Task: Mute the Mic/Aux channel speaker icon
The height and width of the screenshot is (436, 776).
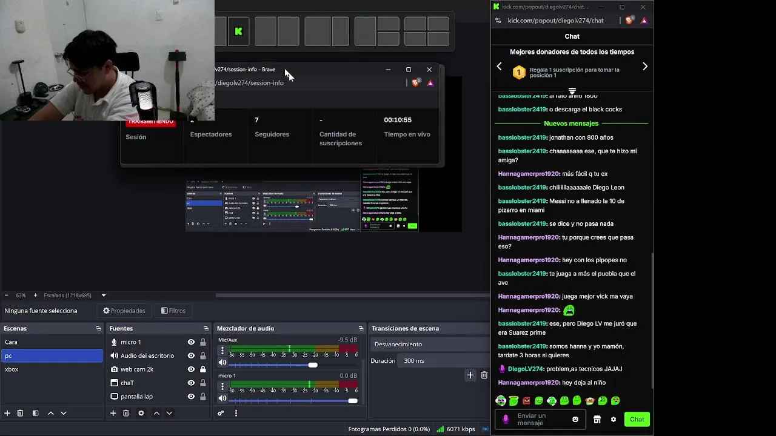Action: [x=222, y=363]
